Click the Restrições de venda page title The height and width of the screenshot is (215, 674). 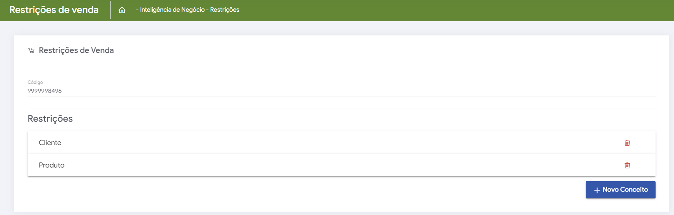pos(54,10)
